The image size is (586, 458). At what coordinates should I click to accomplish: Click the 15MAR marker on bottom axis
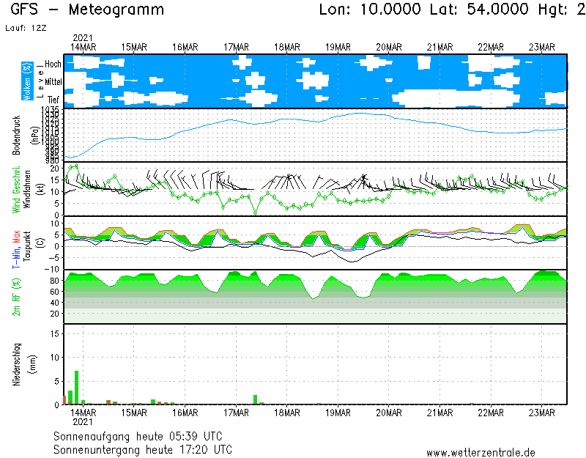pyautogui.click(x=134, y=412)
